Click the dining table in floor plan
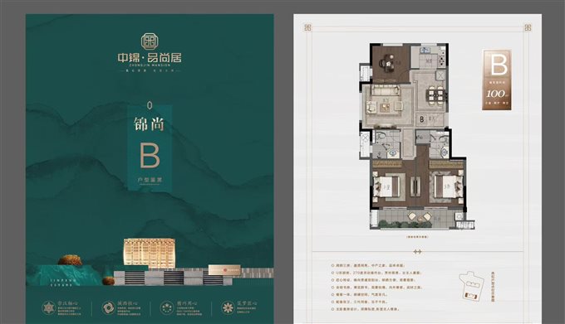This screenshot has height=324, width=565. [x=435, y=95]
